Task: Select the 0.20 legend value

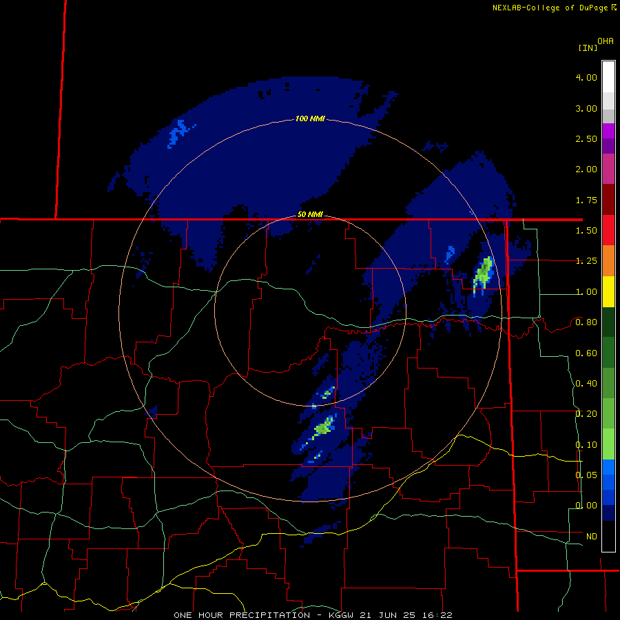Action: 586,414
